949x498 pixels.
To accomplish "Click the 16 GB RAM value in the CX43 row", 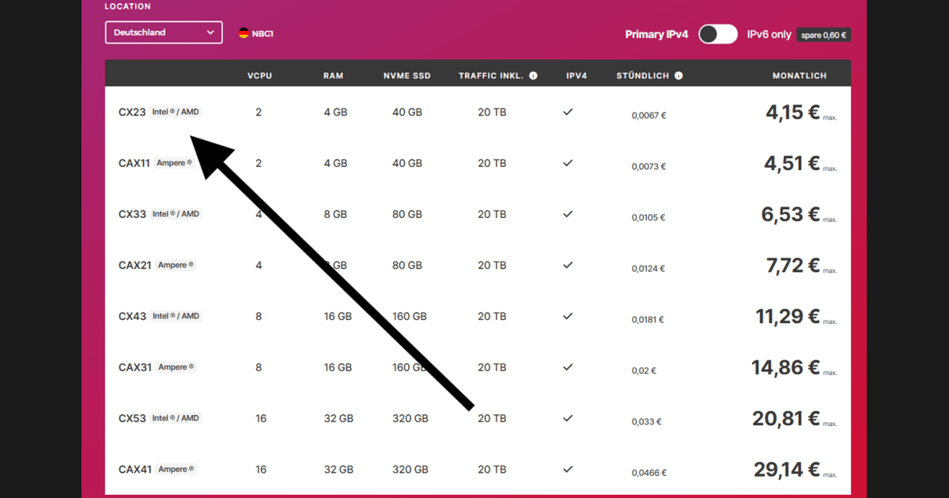I will (x=338, y=316).
